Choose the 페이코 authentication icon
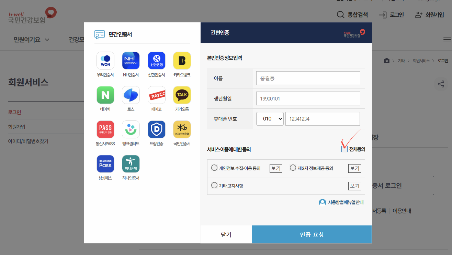452x255 pixels. tap(156, 95)
